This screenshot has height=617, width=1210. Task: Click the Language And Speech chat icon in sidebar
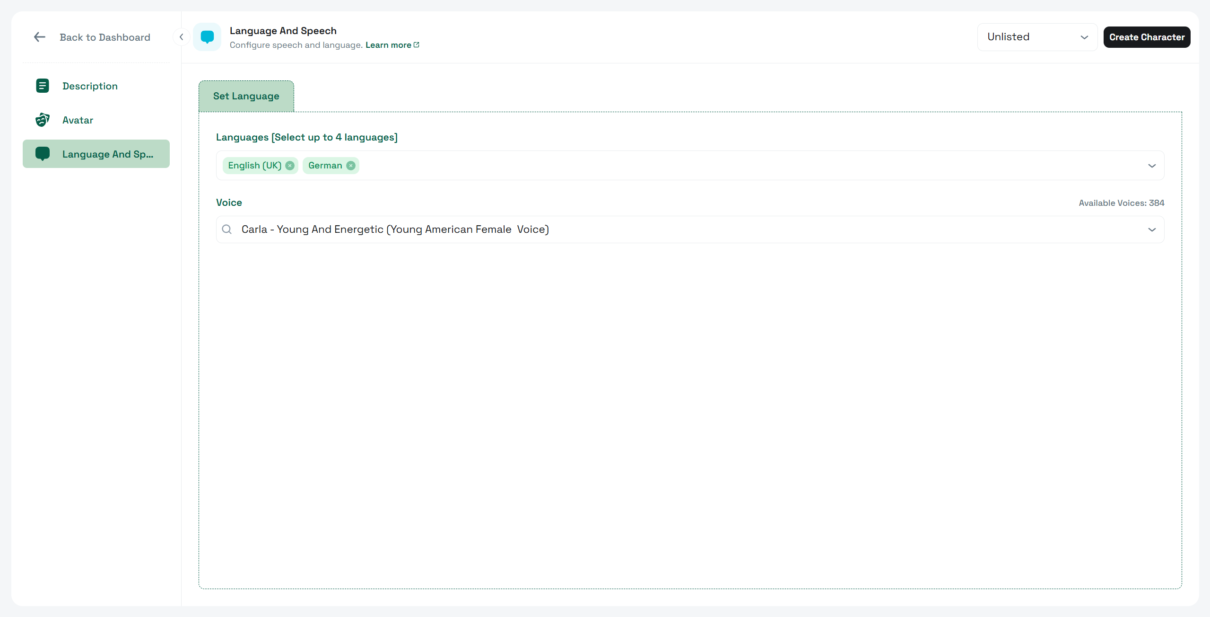(43, 154)
